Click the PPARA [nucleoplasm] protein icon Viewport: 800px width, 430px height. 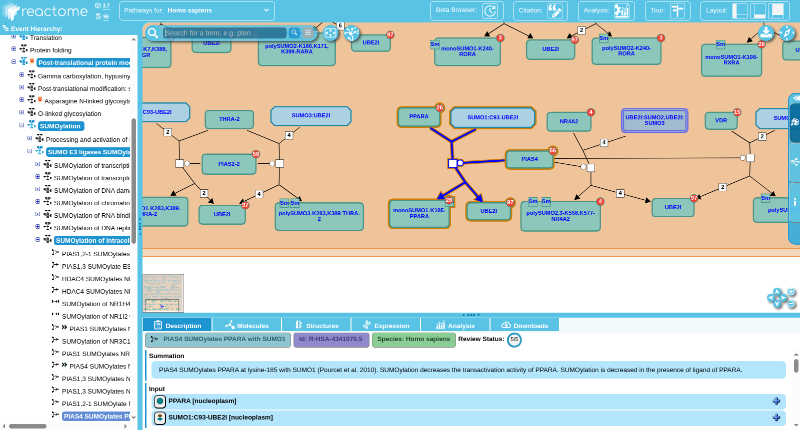(160, 401)
